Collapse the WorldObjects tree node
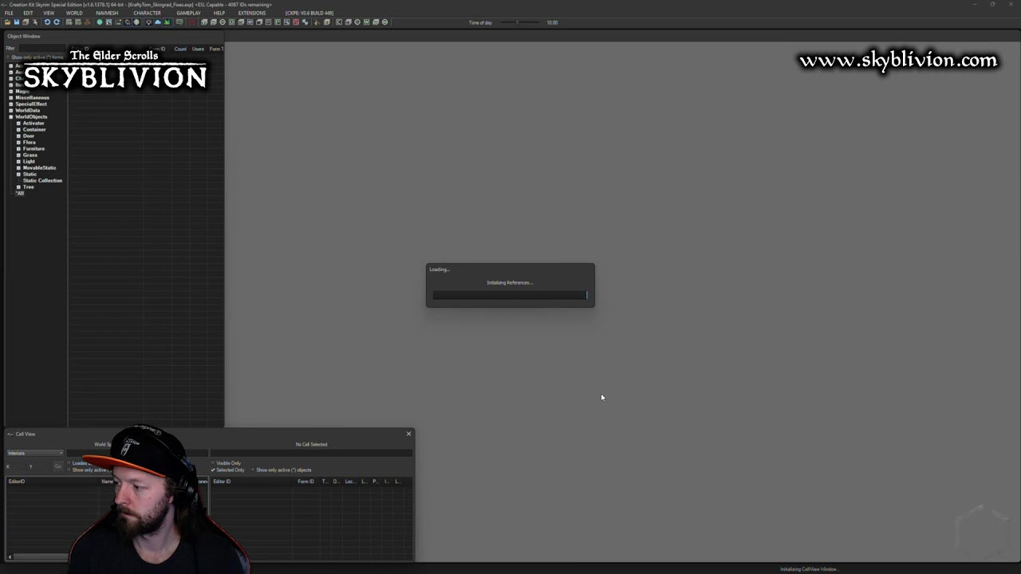 click(x=11, y=116)
